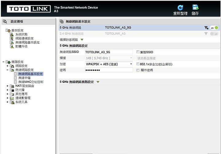Select the 5 GHz 無線網路 row
The height and width of the screenshot is (154, 221).
pos(139,28)
